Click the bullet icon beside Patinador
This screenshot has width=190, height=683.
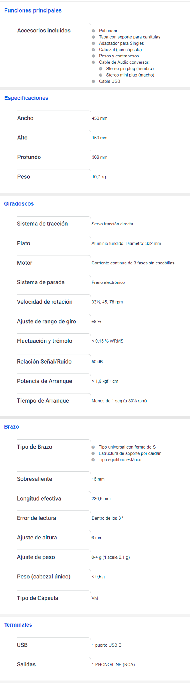[x=93, y=31]
